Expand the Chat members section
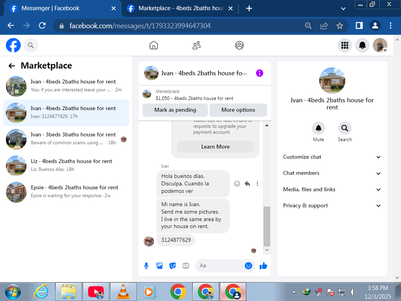This screenshot has width=401, height=301. tap(332, 173)
